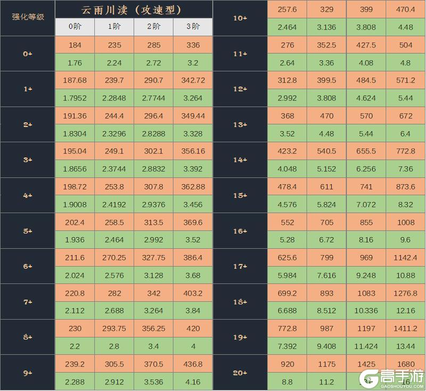
Task: Click the 9+ level row label
Action: [28, 373]
